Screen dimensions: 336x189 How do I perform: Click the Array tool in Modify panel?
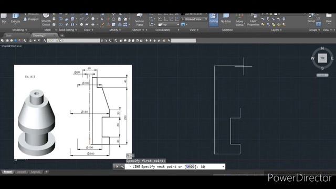point(125,25)
